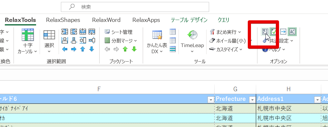Click the blue up arrow move-selection icon
The height and width of the screenshot is (127, 328).
click(83, 49)
